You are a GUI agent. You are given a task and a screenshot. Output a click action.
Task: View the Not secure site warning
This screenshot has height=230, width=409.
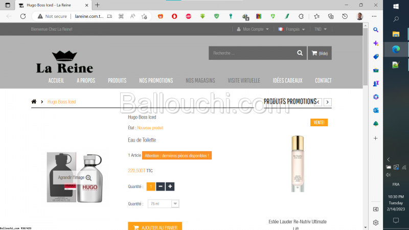pos(52,16)
